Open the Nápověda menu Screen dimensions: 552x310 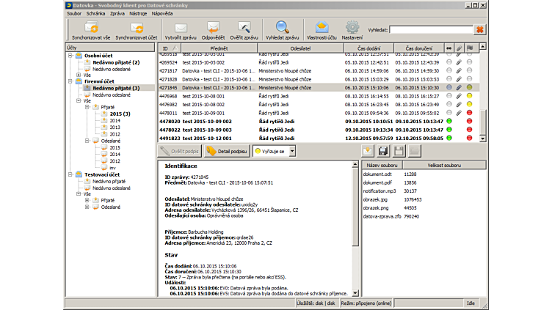[162, 13]
